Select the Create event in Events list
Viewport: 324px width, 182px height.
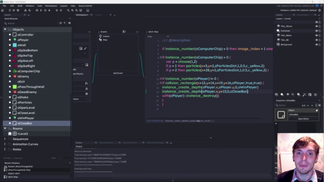coord(106,36)
